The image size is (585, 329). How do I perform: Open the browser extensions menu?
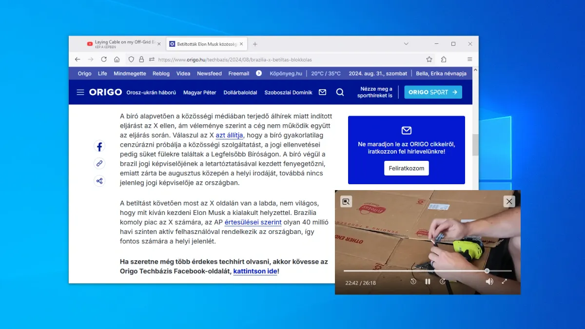(x=444, y=59)
